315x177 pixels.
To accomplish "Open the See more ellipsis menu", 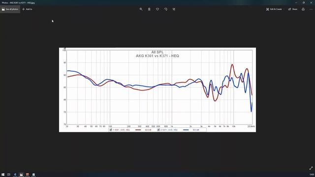I will click(x=311, y=9).
